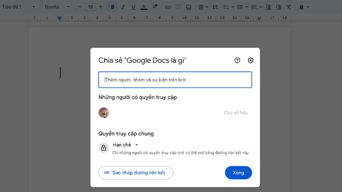The image size is (342, 192).
Task: Click the Quyền truy cập chung heading
Action: [x=126, y=134]
